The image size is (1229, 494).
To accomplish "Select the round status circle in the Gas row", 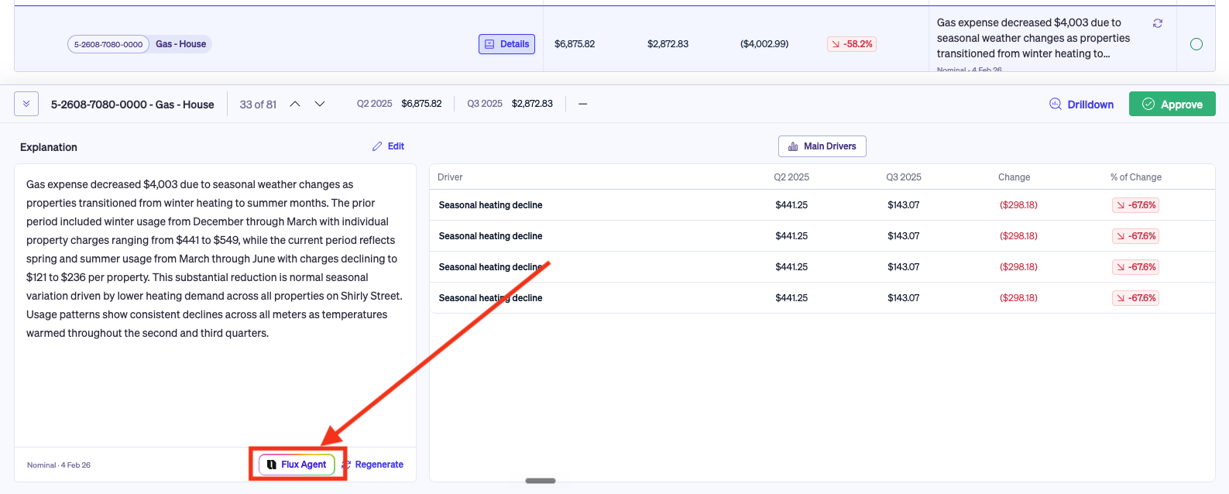I will click(1196, 44).
